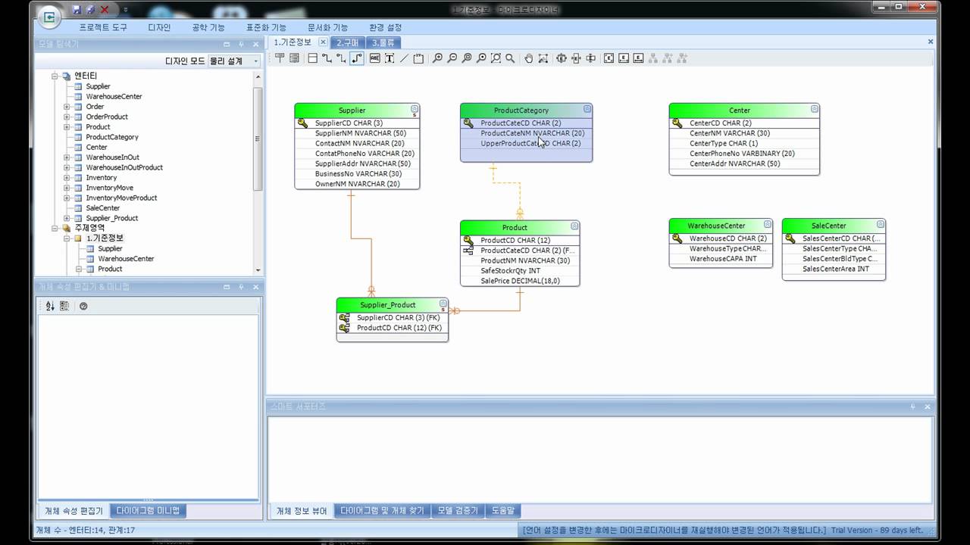Click the sort icon in property editor
The height and width of the screenshot is (545, 970).
point(50,306)
